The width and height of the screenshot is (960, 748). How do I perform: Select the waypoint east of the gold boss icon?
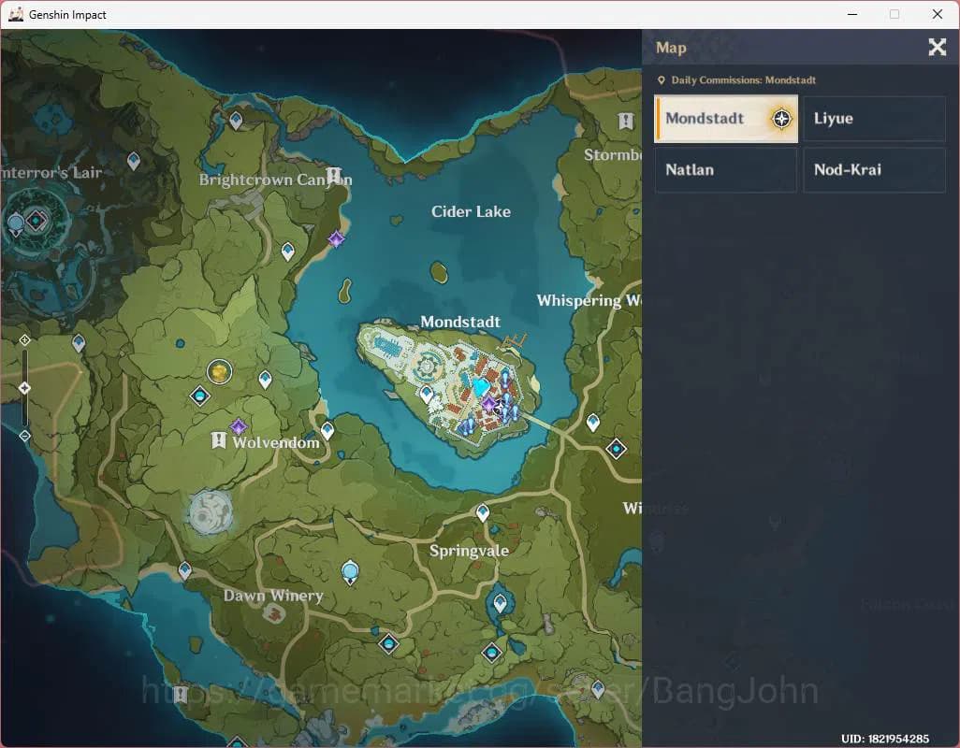pyautogui.click(x=265, y=380)
